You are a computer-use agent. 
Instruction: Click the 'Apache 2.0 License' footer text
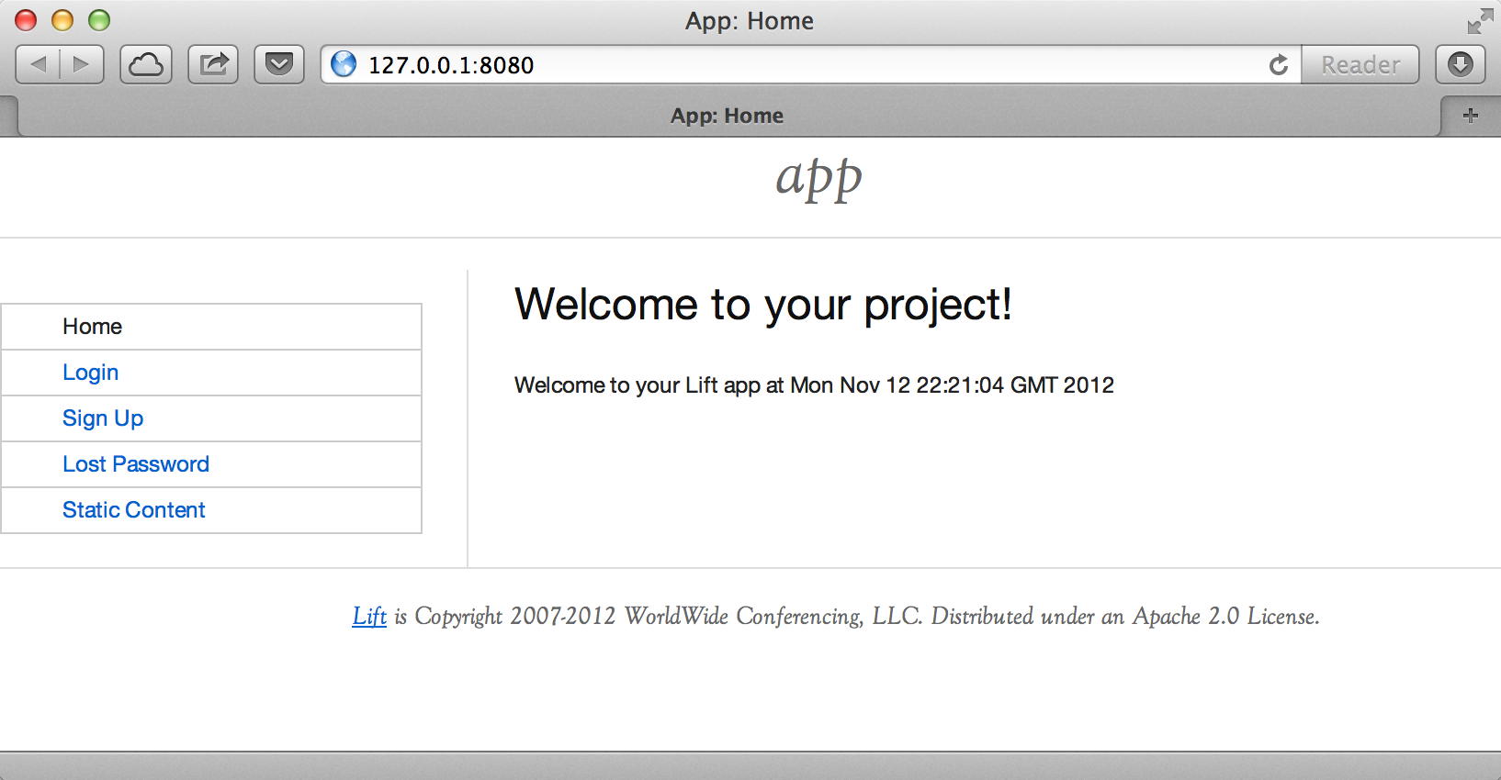pyautogui.click(x=1225, y=616)
